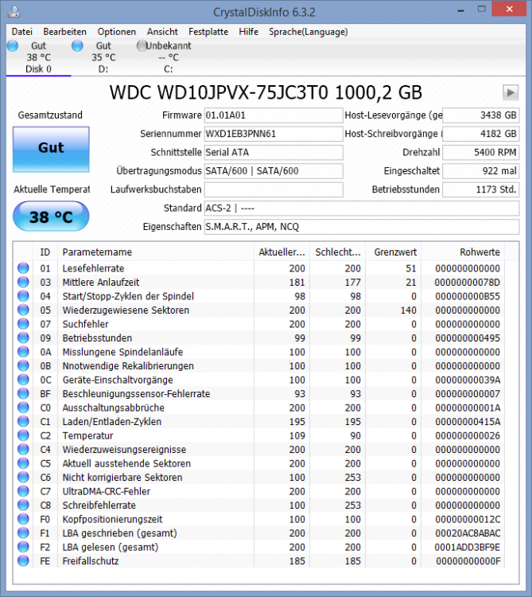Click the gray Unbekannt status orb
This screenshot has width=532, height=597.
tap(142, 46)
